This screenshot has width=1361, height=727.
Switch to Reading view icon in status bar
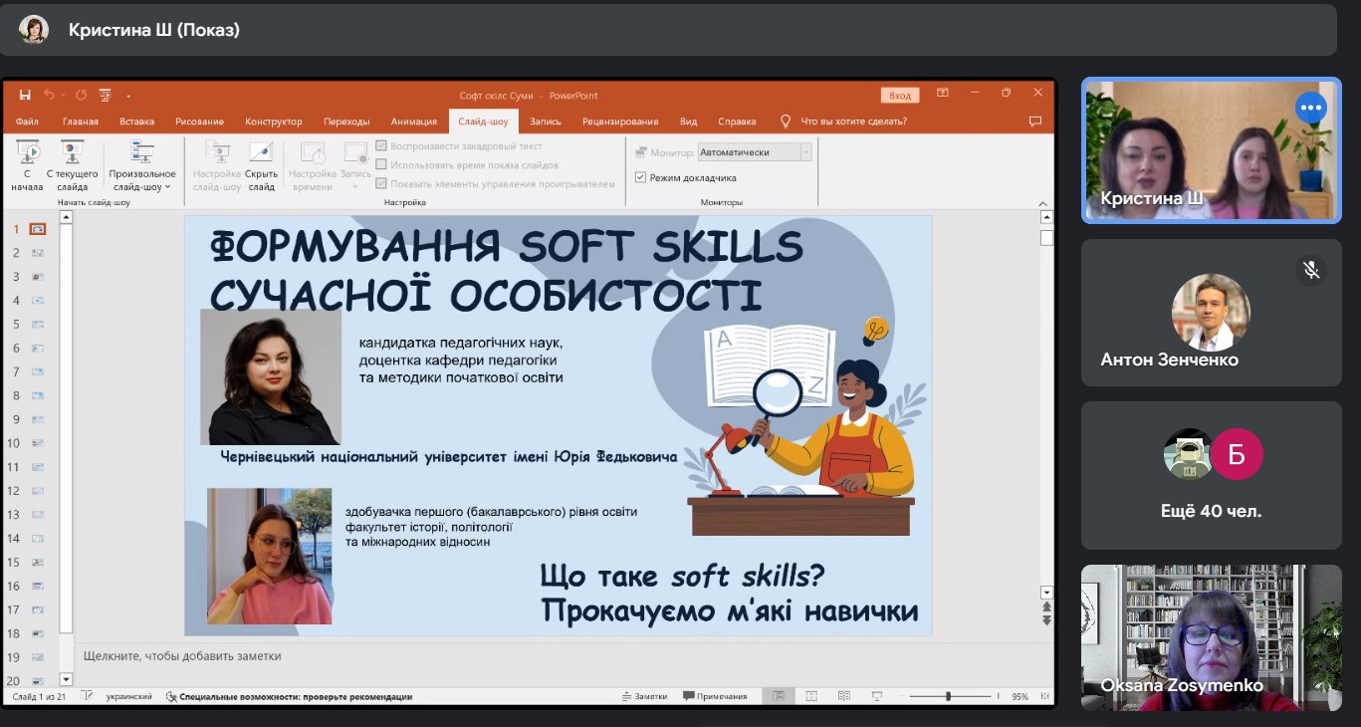coord(844,696)
